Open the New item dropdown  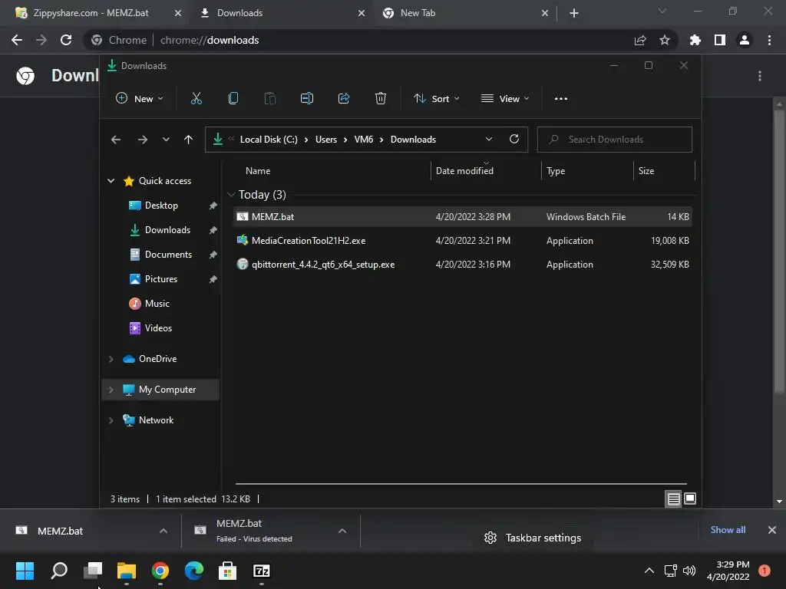click(x=140, y=99)
